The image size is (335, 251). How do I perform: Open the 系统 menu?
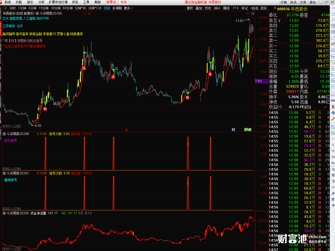click(8, 2)
